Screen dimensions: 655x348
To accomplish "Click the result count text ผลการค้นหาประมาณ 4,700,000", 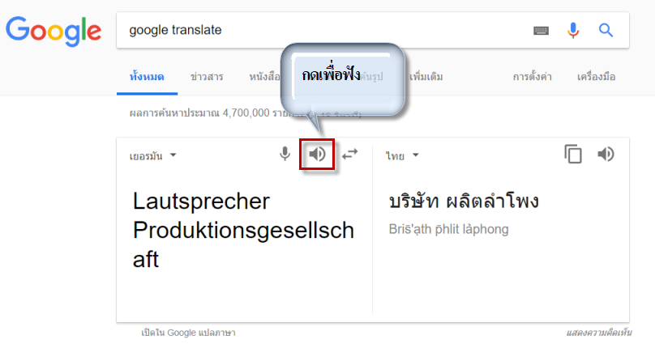I will (199, 113).
